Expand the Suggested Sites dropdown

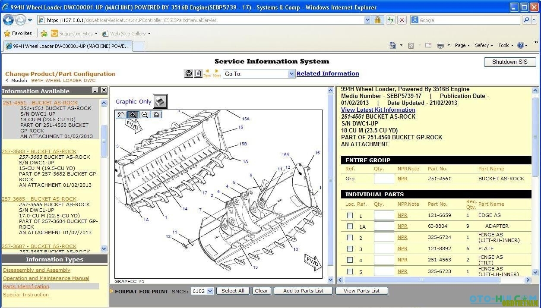coord(95,34)
